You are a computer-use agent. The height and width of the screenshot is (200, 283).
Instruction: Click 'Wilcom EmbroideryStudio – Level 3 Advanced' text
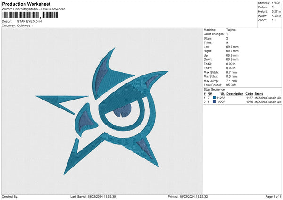point(33,9)
